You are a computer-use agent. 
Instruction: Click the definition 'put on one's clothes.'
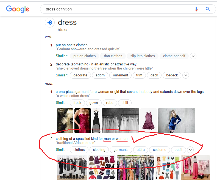(x=72, y=45)
